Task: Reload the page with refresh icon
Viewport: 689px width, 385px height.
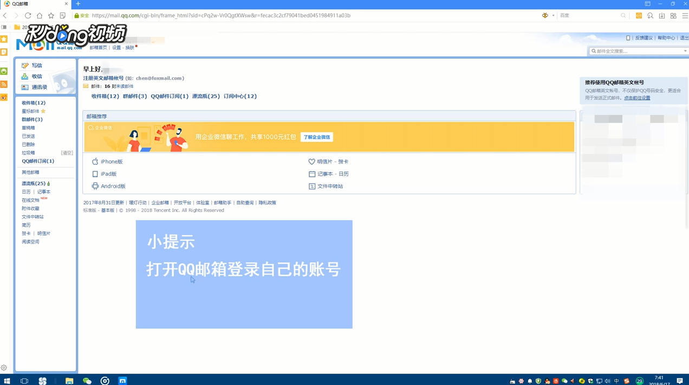Action: (28, 16)
